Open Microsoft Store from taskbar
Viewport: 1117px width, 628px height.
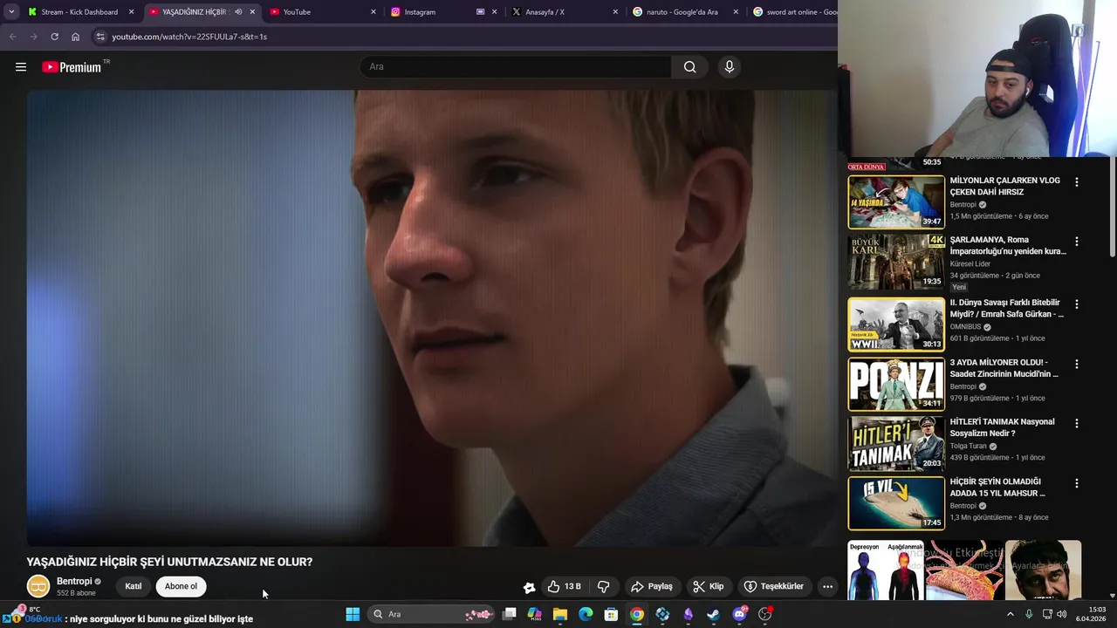[611, 614]
